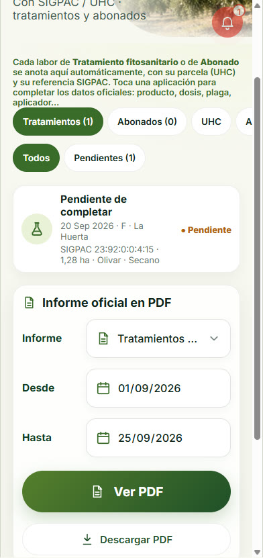Screen dimensions: 263x558
Task: Click document icon inside Informe dropdown
Action: pos(103,338)
